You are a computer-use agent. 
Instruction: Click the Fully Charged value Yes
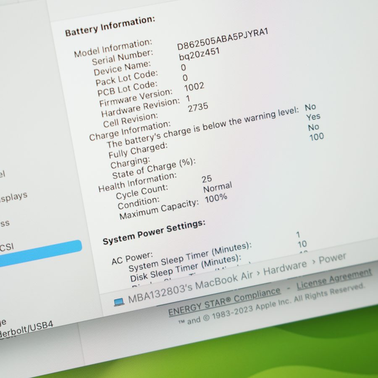(x=313, y=117)
